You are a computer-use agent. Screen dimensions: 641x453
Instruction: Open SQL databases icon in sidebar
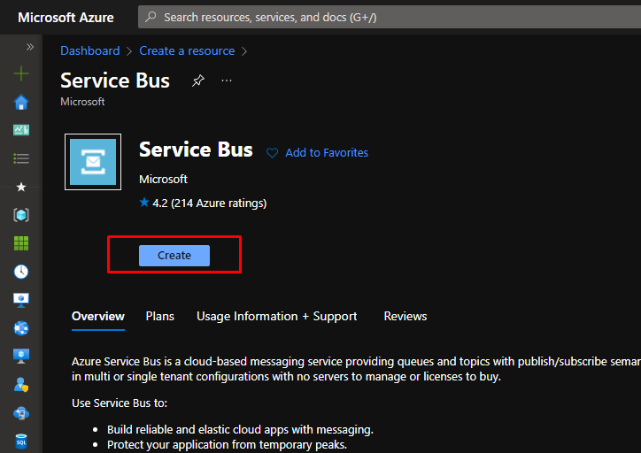click(21, 441)
